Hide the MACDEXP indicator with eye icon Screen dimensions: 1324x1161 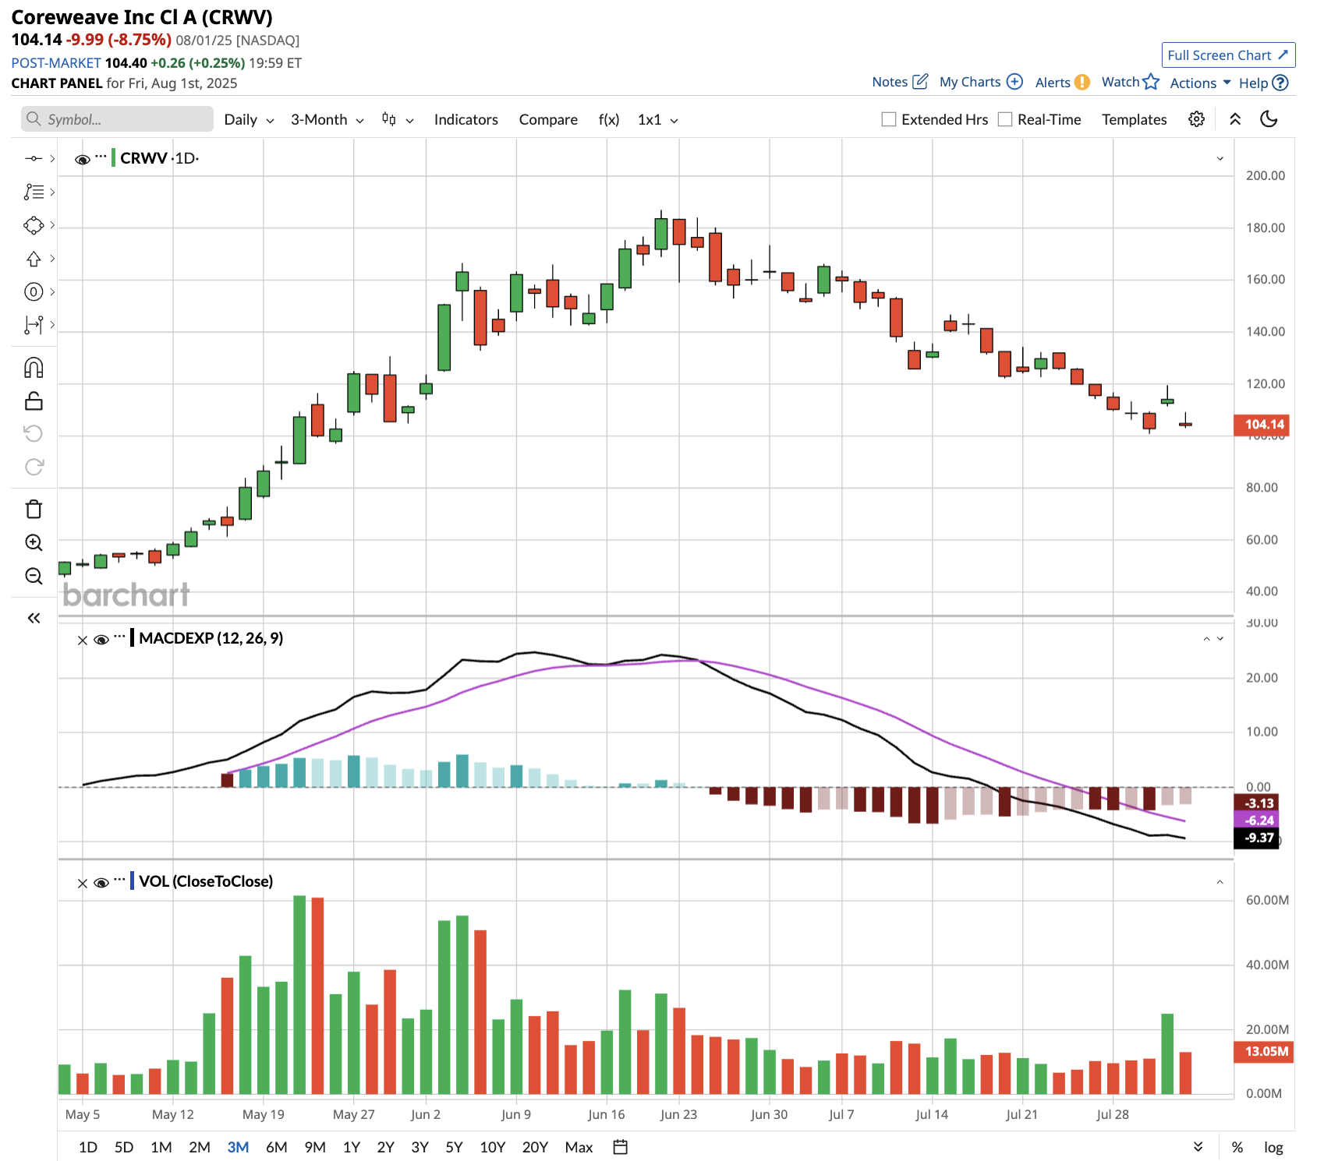pyautogui.click(x=101, y=640)
